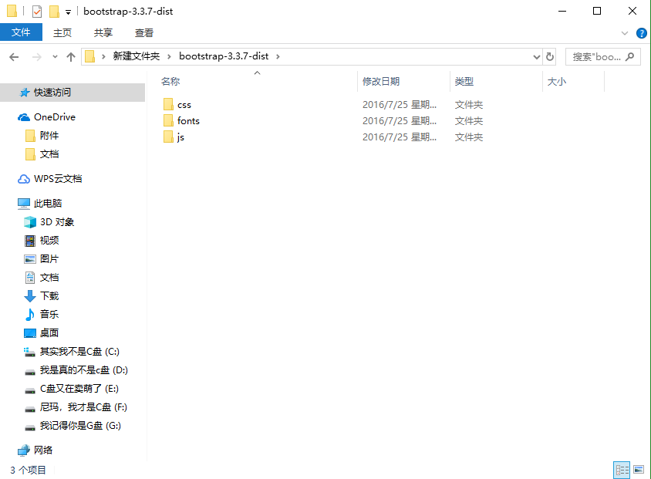651x479 pixels.
Task: Open the 下载 folder
Action: (49, 296)
